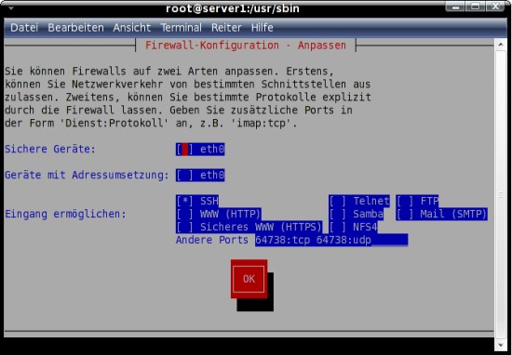The image size is (512, 355).
Task: Click the 'Eingang ermöglichen:' label
Action: 66,214
